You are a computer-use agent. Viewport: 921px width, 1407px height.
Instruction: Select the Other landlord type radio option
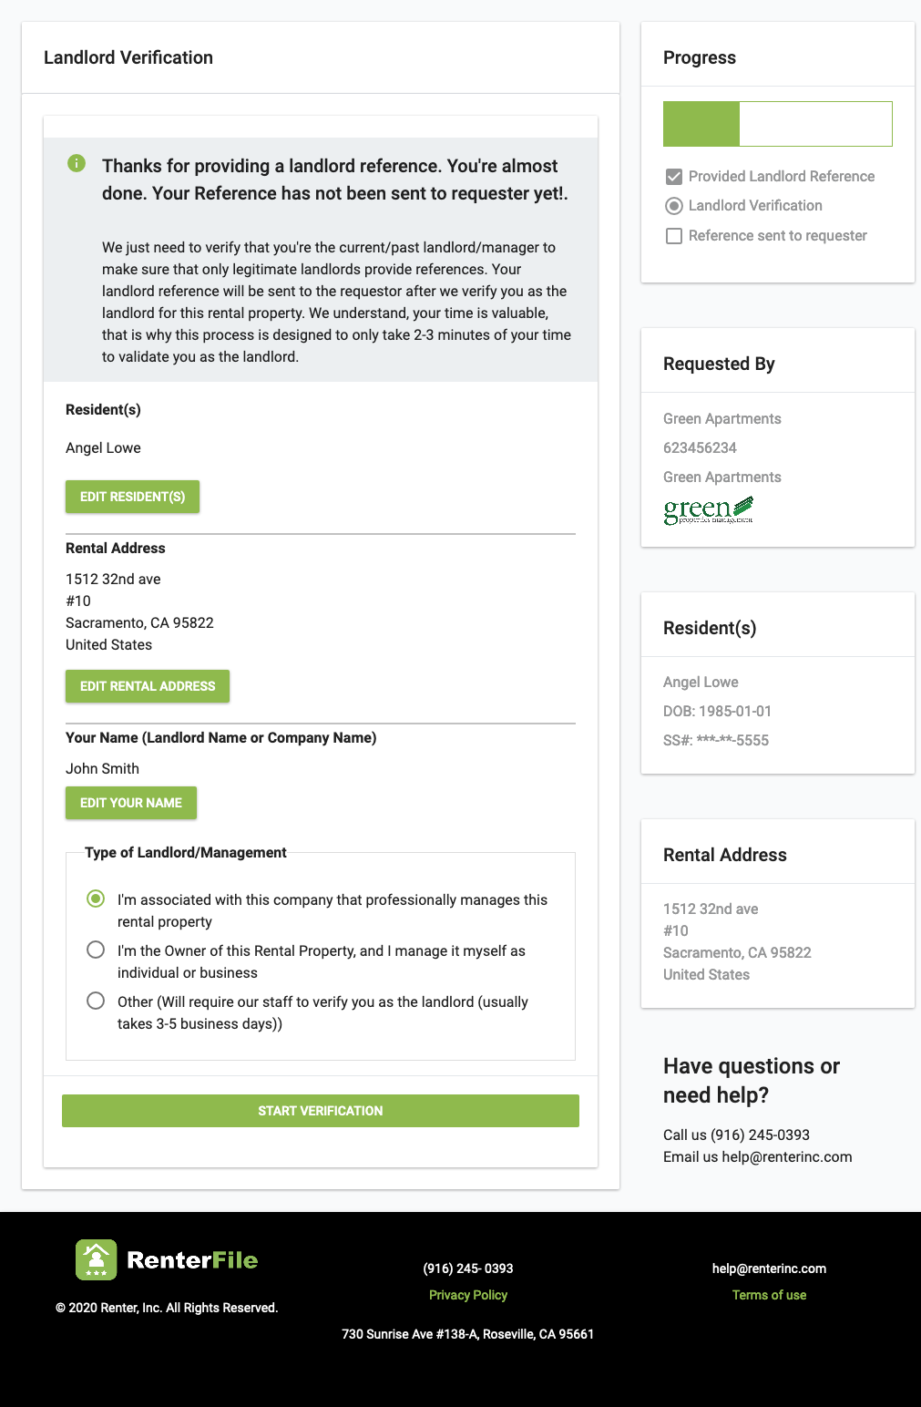click(x=96, y=1001)
